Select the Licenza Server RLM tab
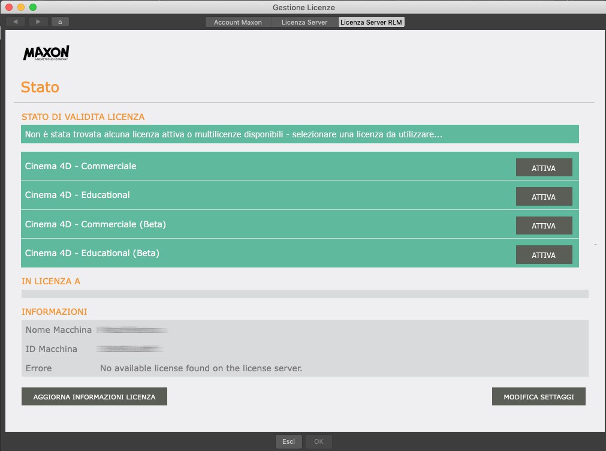 (x=371, y=22)
